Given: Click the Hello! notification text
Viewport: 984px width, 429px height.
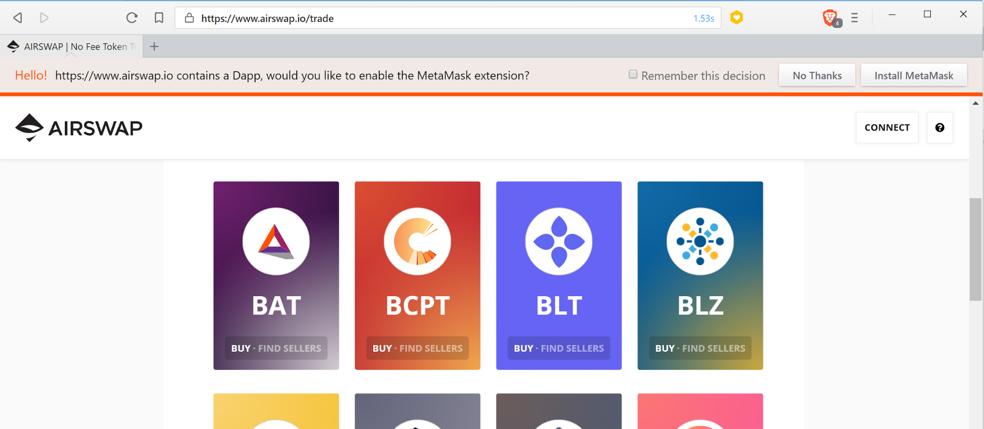Looking at the screenshot, I should pyautogui.click(x=31, y=75).
